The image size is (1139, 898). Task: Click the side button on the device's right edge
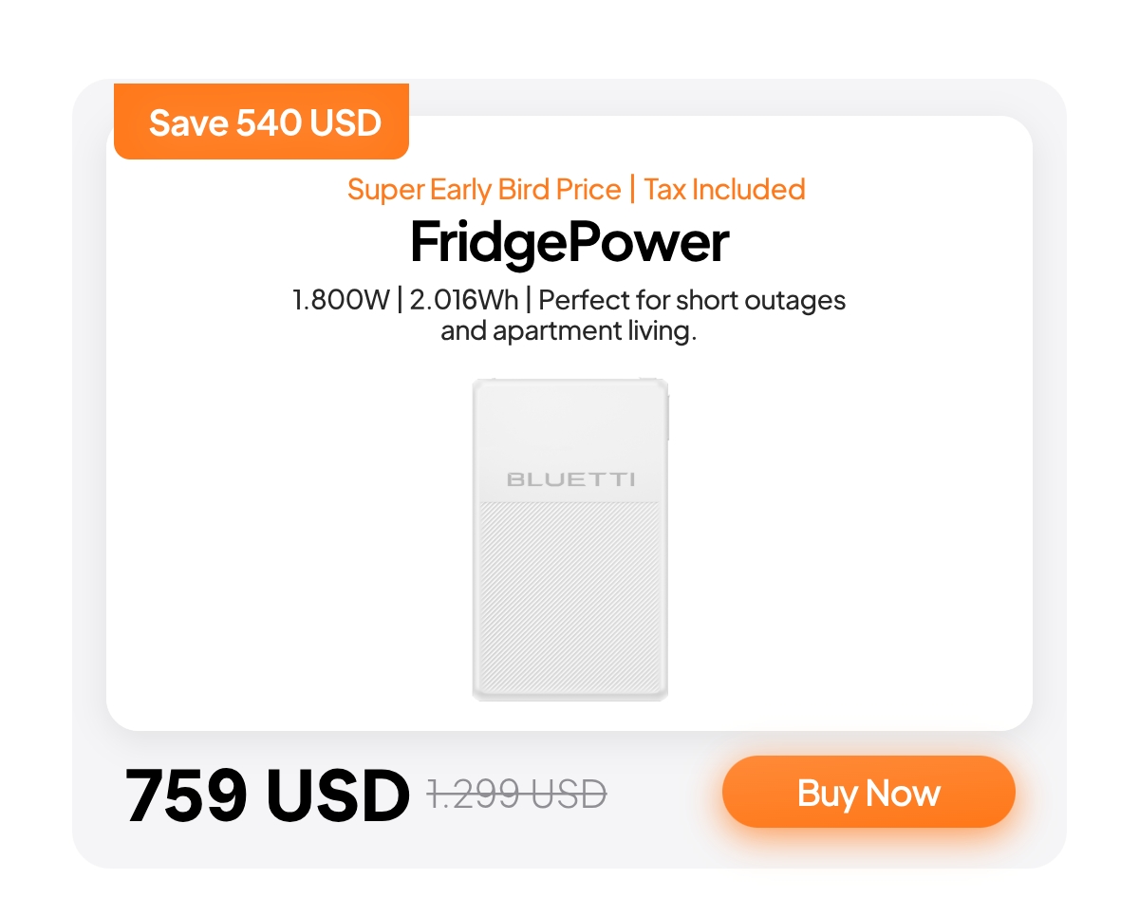(667, 418)
